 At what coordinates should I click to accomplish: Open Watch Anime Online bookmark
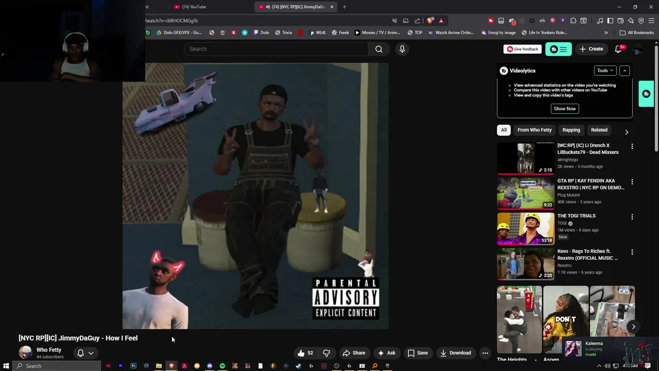click(451, 32)
